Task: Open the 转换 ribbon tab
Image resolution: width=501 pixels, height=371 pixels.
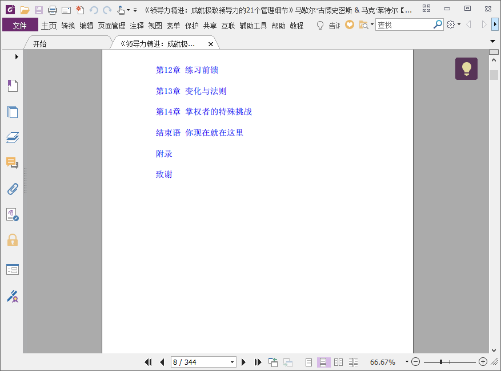Action: [x=68, y=26]
